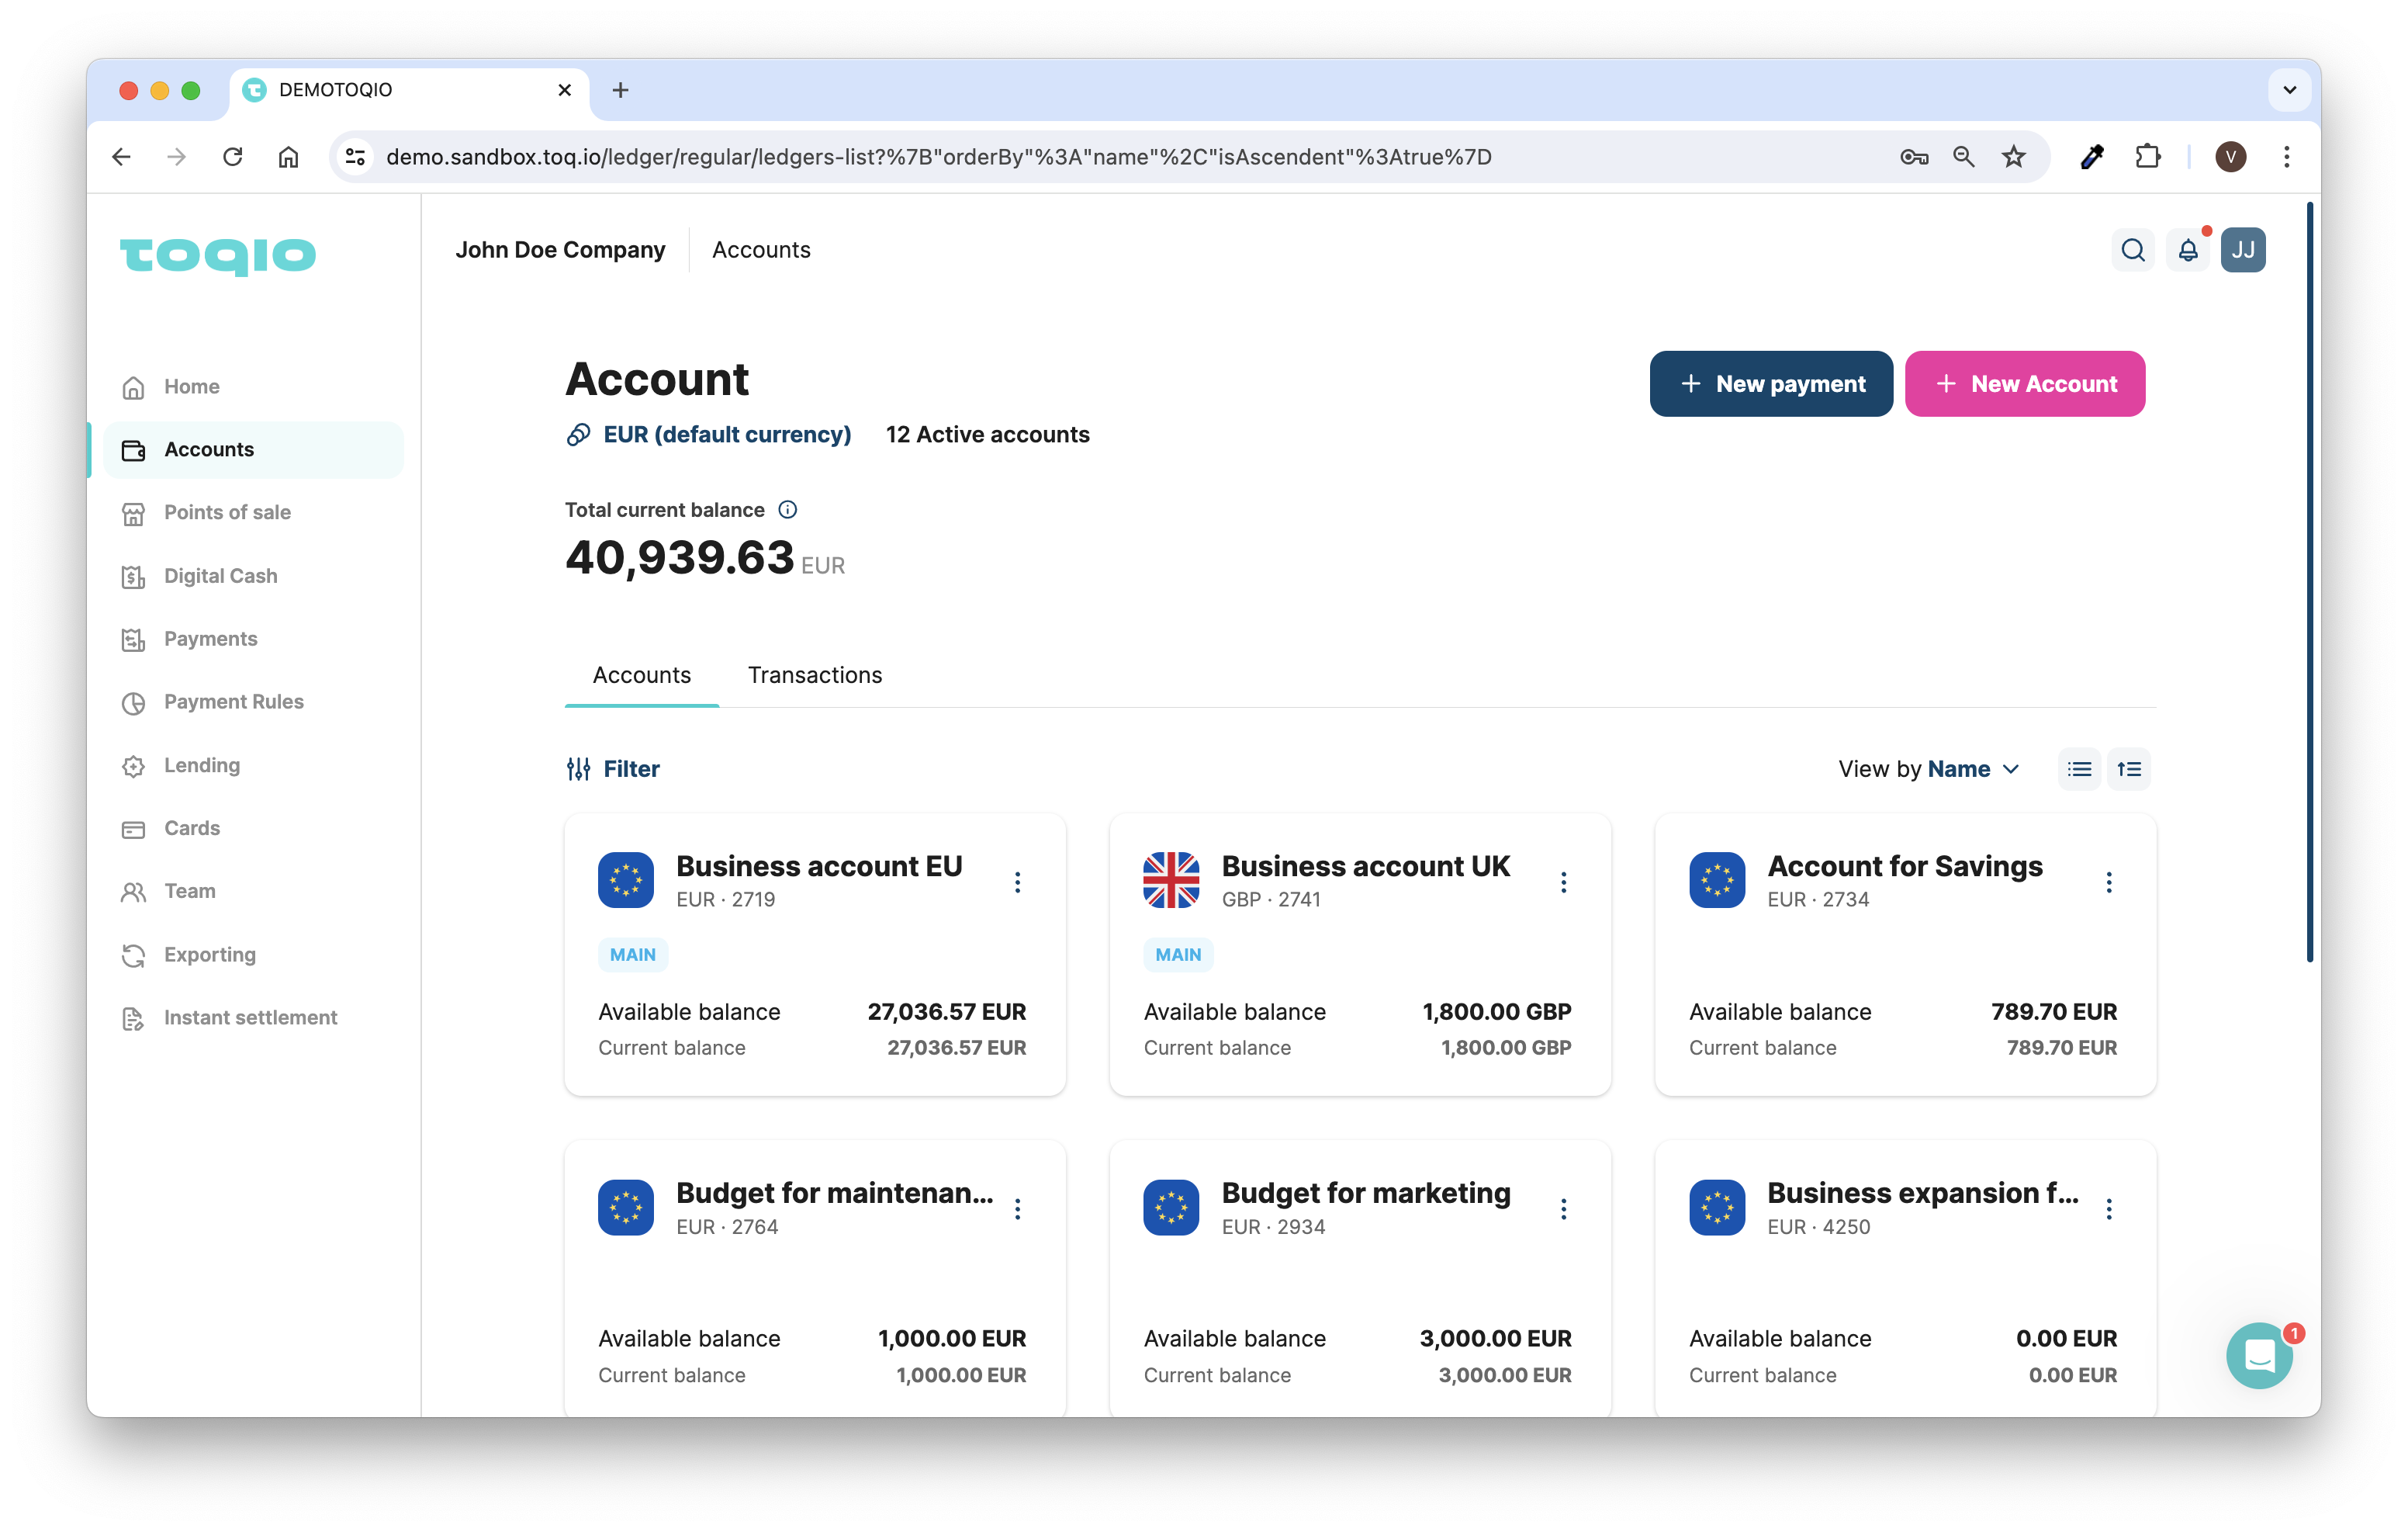The image size is (2408, 1532).
Task: Open Payment Rules section
Action: click(x=253, y=702)
